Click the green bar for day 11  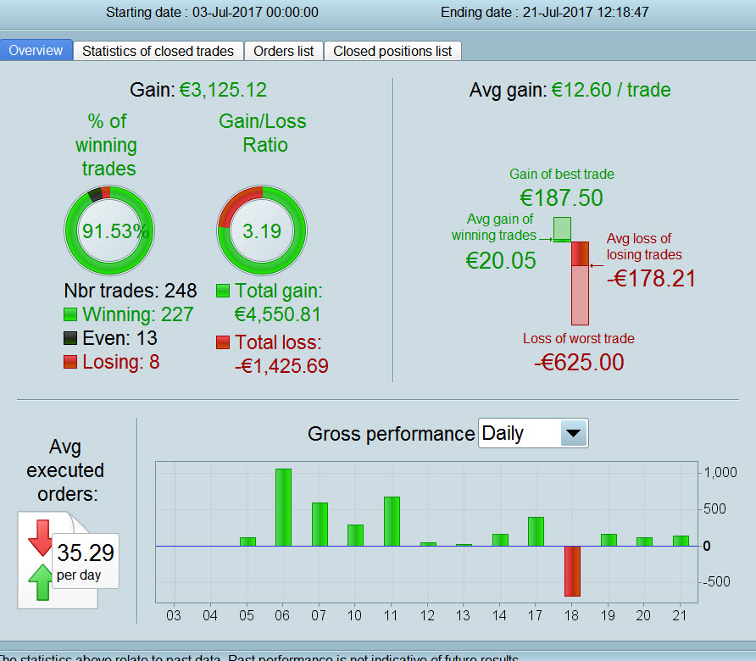click(x=392, y=521)
